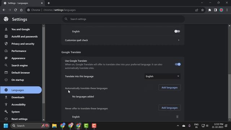Select Languages sidebar item
The image size is (231, 130).
pyautogui.click(x=21, y=90)
